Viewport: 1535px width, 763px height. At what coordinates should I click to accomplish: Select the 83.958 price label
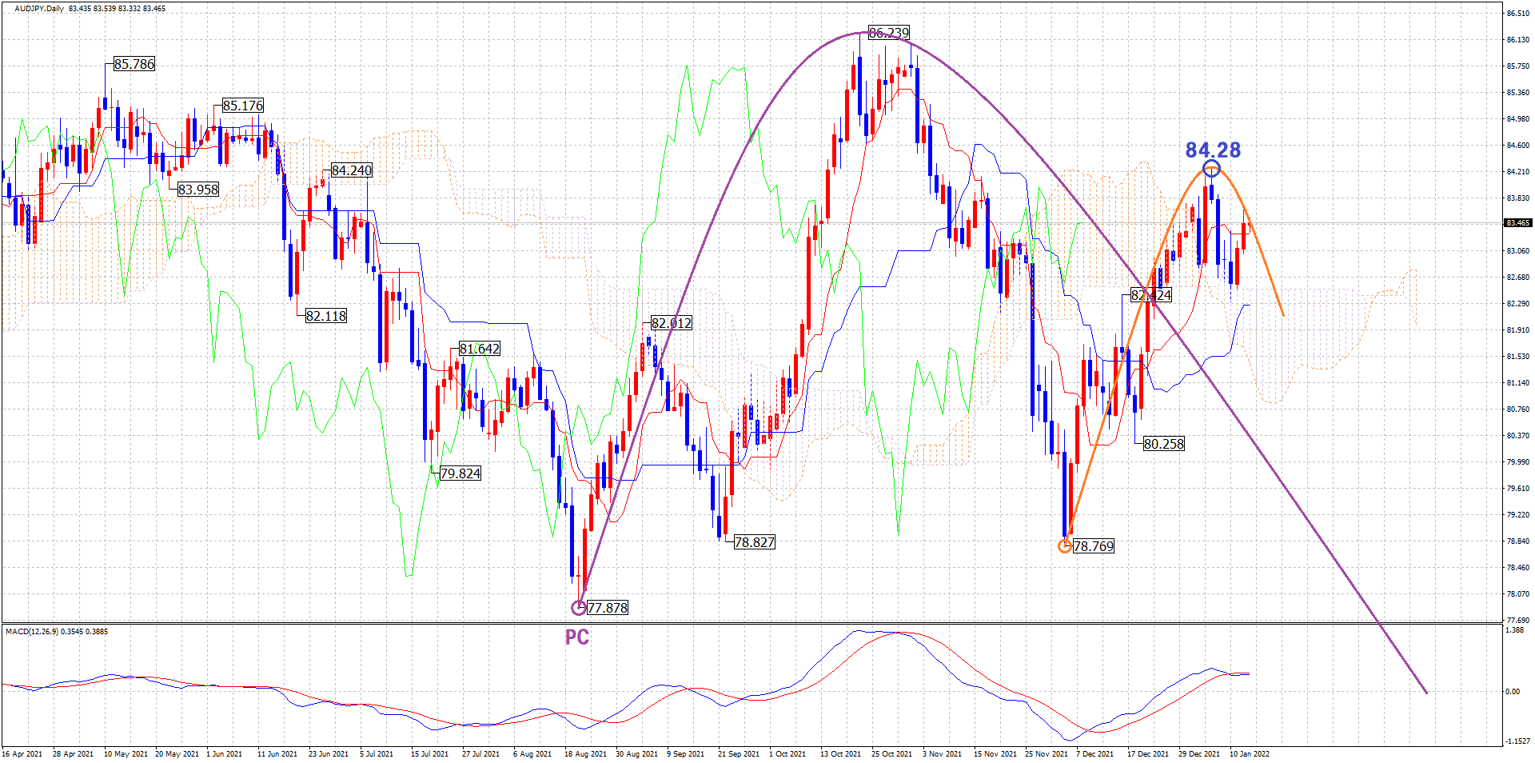tap(197, 190)
